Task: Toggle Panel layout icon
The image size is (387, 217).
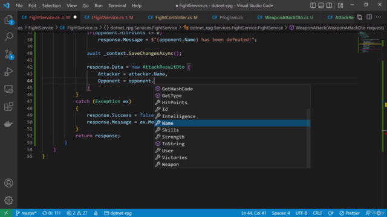Action: [x=321, y=5]
